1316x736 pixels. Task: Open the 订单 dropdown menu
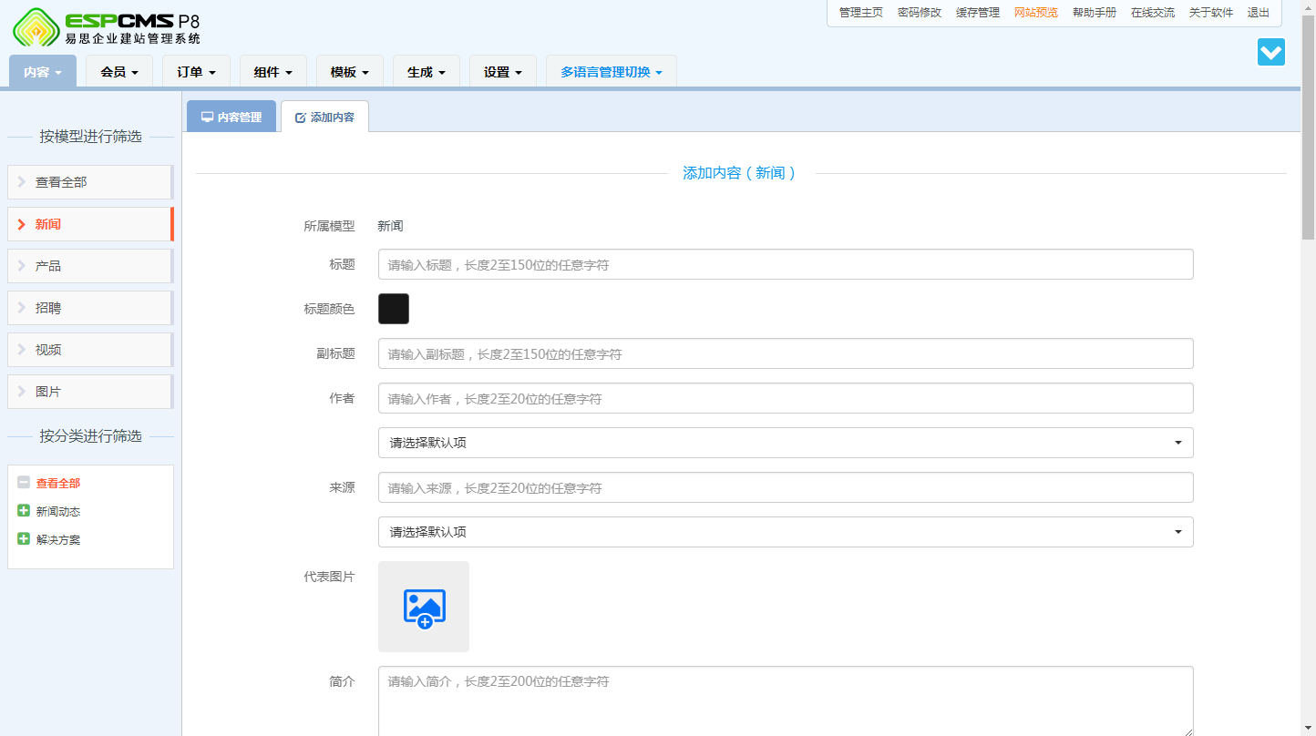pos(196,72)
